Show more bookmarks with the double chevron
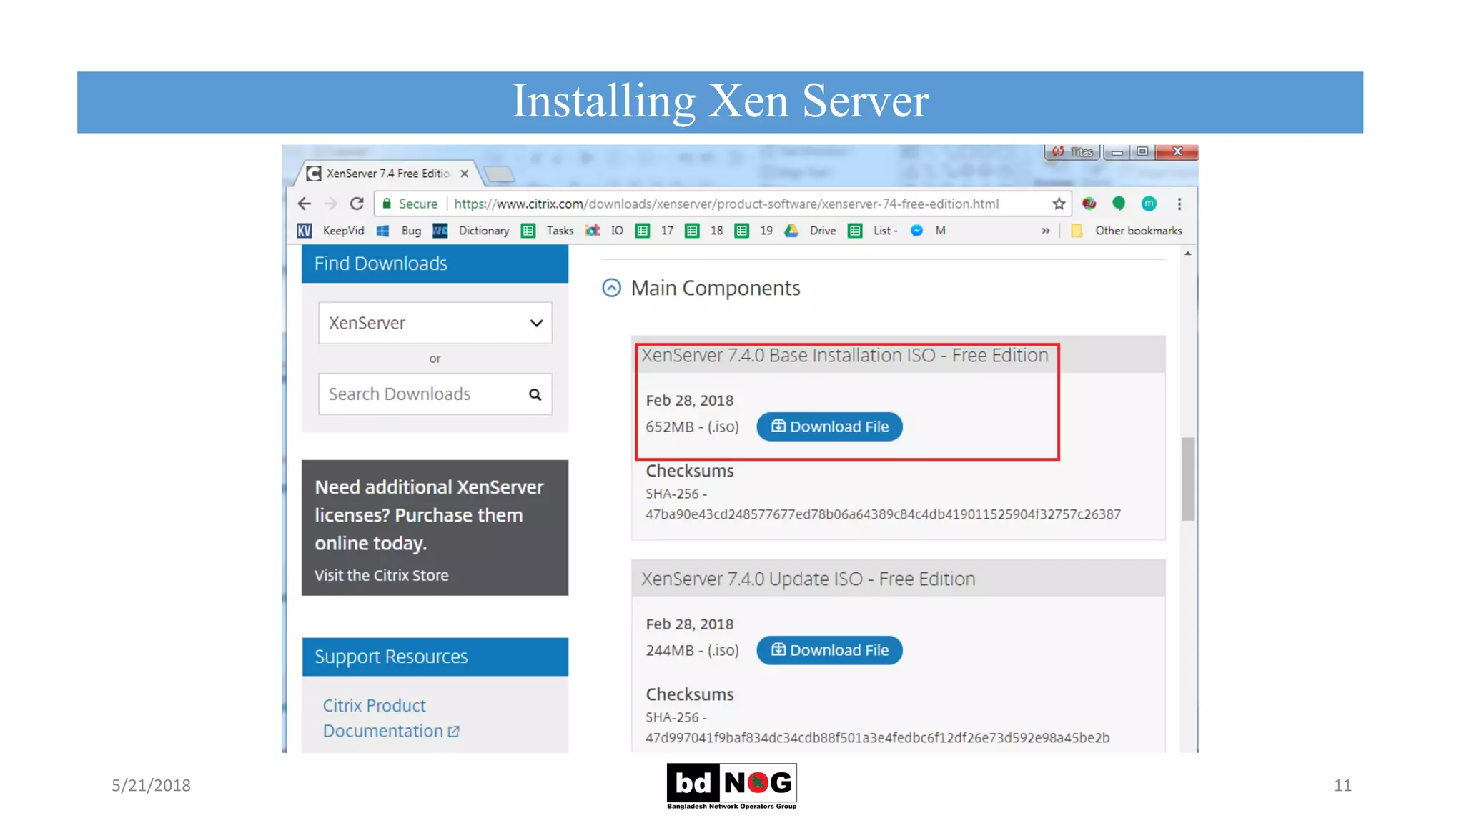The width and height of the screenshot is (1464, 823). [1046, 231]
